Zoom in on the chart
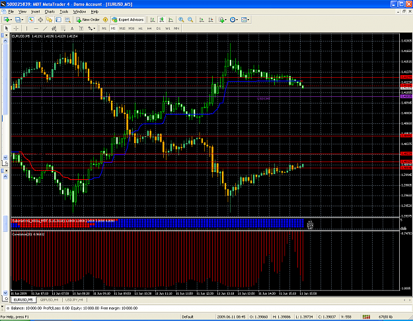This screenshot has width=413, height=321. [x=181, y=20]
